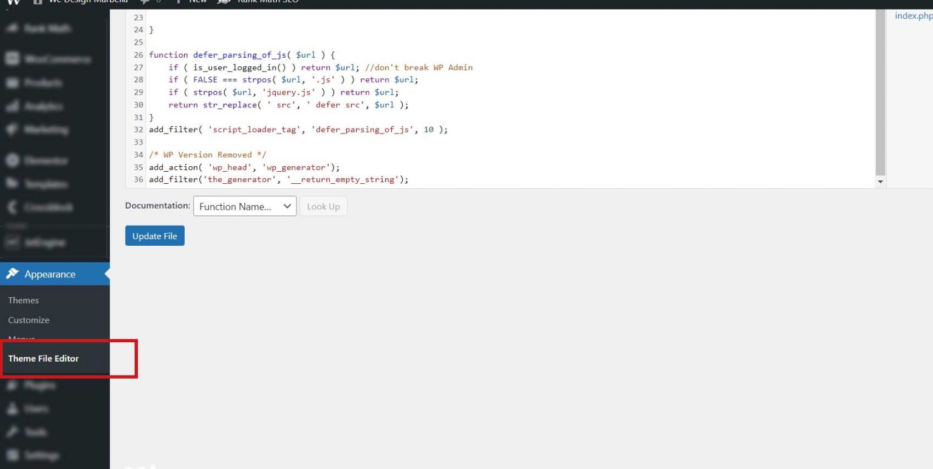The image size is (933, 469).
Task: Open the Themes link under Appearance
Action: [23, 300]
